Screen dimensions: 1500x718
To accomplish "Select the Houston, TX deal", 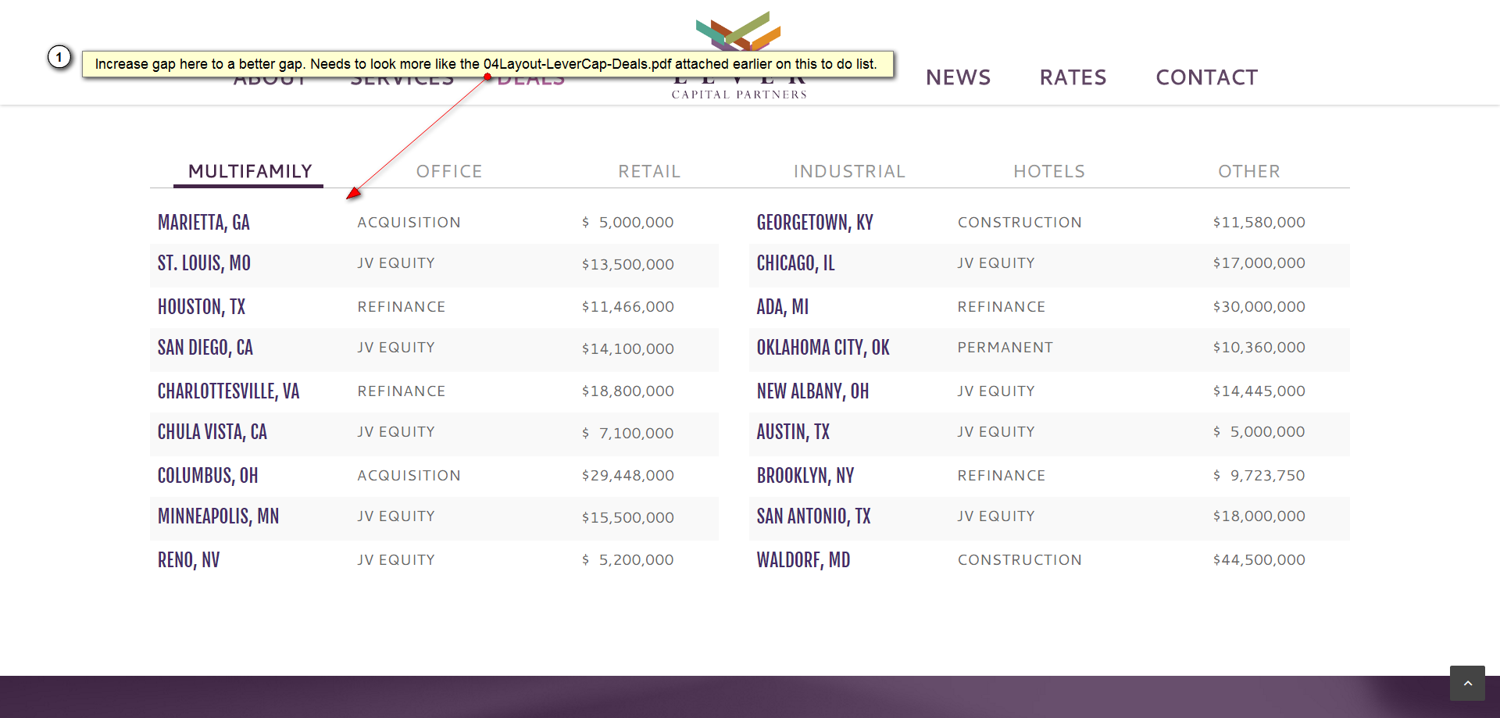I will (x=202, y=307).
